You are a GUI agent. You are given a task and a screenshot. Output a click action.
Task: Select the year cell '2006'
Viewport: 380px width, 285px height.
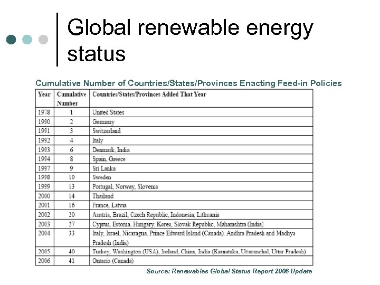tap(44, 261)
